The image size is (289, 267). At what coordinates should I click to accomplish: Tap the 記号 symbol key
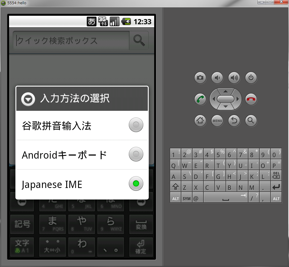tap(22, 224)
